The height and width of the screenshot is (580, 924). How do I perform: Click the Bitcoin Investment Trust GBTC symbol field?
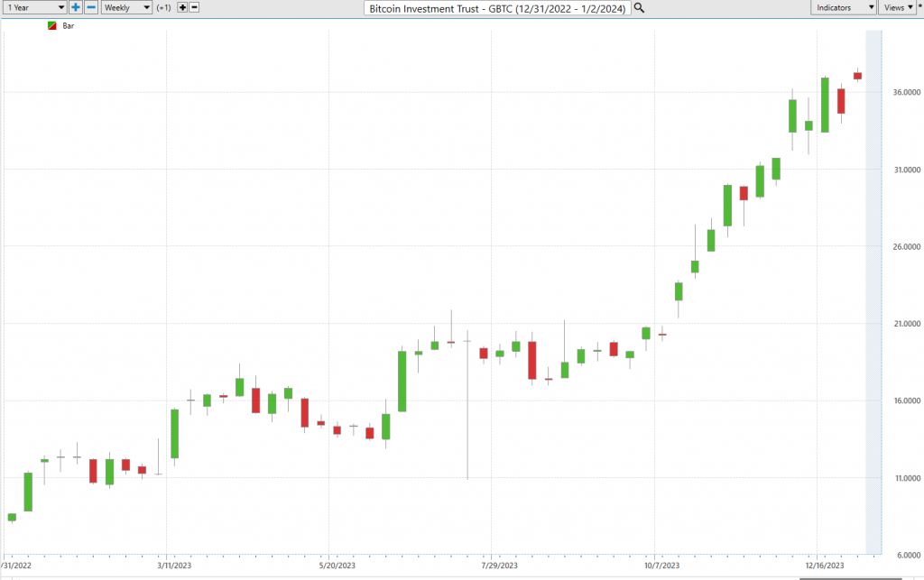497,8
